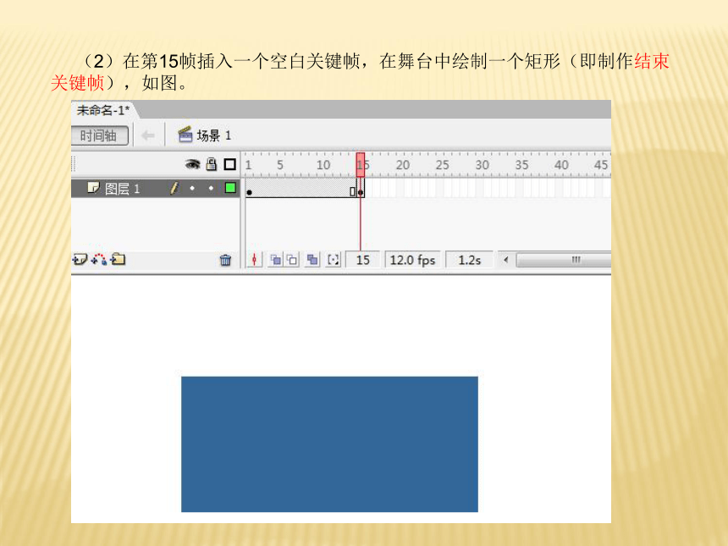Enable edit multiple frames
Viewport: 728px width, 546px height.
click(x=312, y=260)
